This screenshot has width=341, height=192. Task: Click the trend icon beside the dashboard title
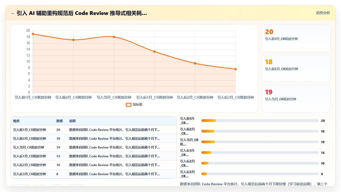pos(13,13)
